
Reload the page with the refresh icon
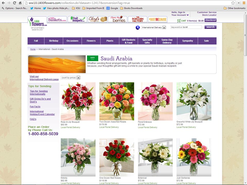[x=14, y=3]
